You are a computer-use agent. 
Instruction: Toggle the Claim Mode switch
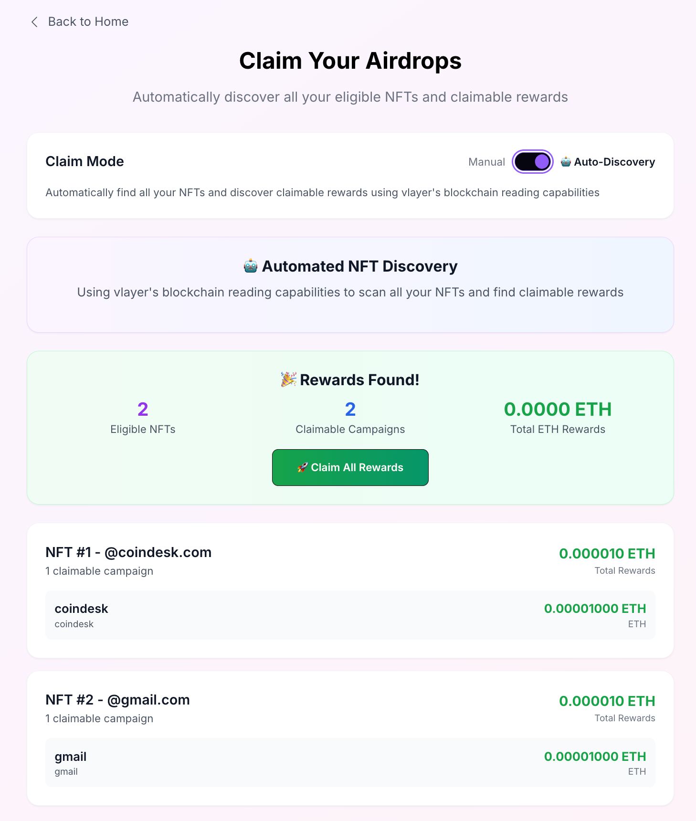coord(532,162)
